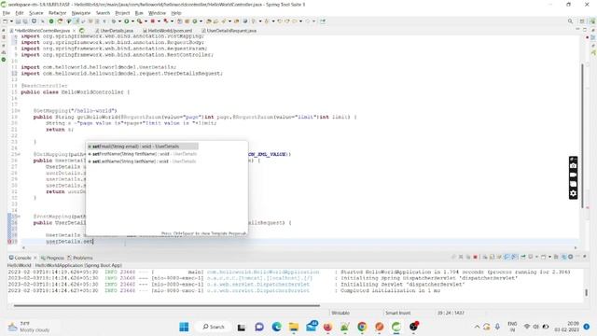Collapse the PostMapping method fold marker
Image resolution: width=597 pixels, height=336 pixels.
[19, 217]
